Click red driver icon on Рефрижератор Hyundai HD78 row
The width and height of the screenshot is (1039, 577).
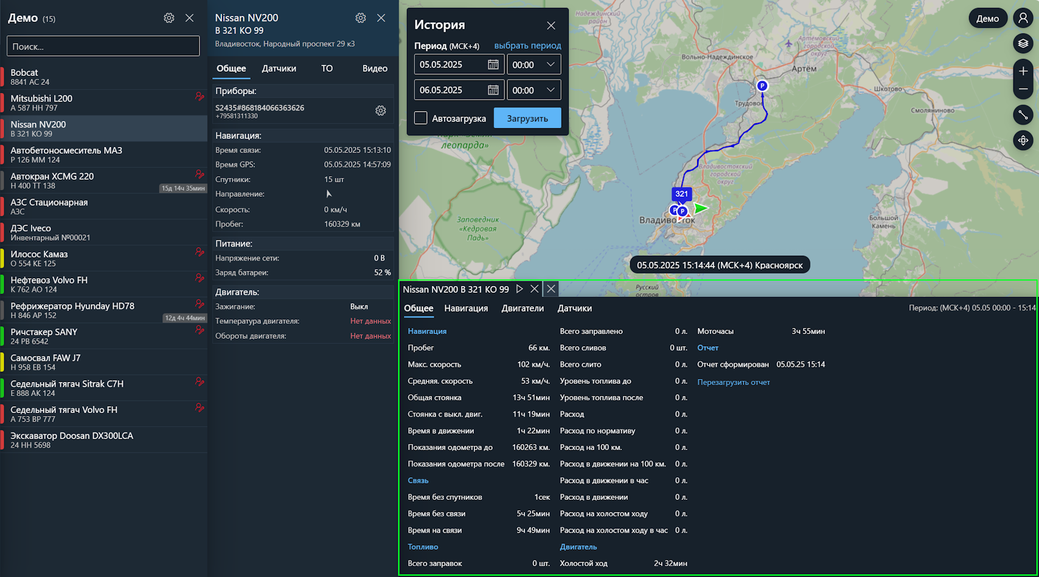(x=200, y=304)
